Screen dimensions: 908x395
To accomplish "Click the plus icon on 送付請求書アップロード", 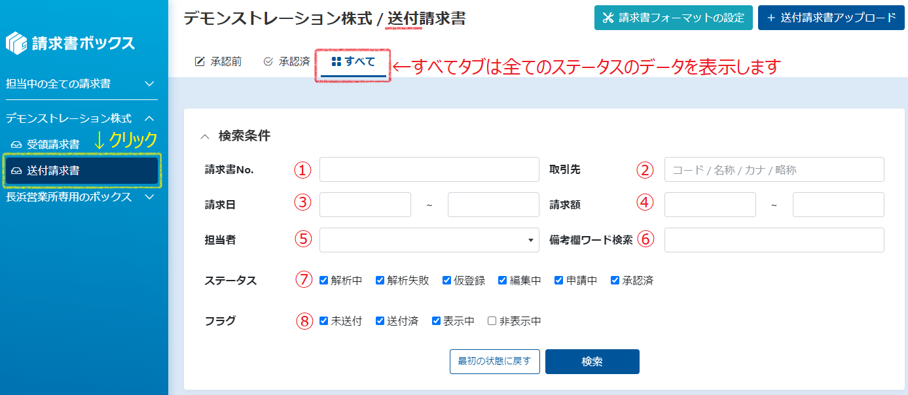I will click(x=771, y=18).
